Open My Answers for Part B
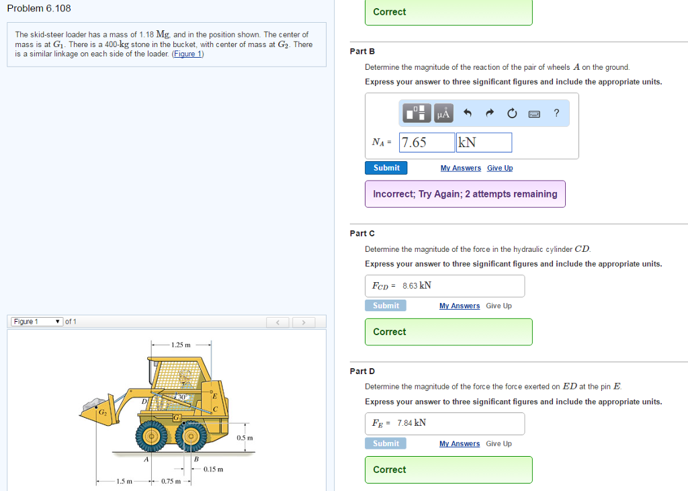This screenshot has width=688, height=491. click(460, 167)
